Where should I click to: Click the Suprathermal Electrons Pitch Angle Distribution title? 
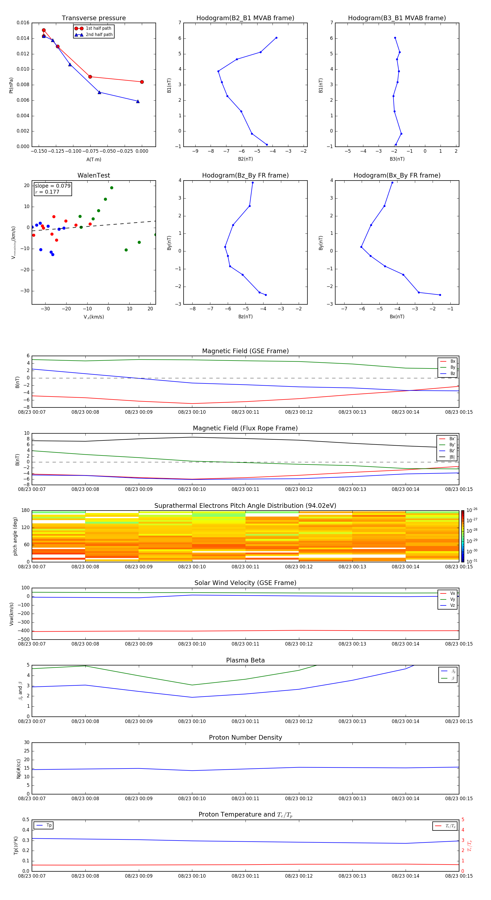pos(245,506)
